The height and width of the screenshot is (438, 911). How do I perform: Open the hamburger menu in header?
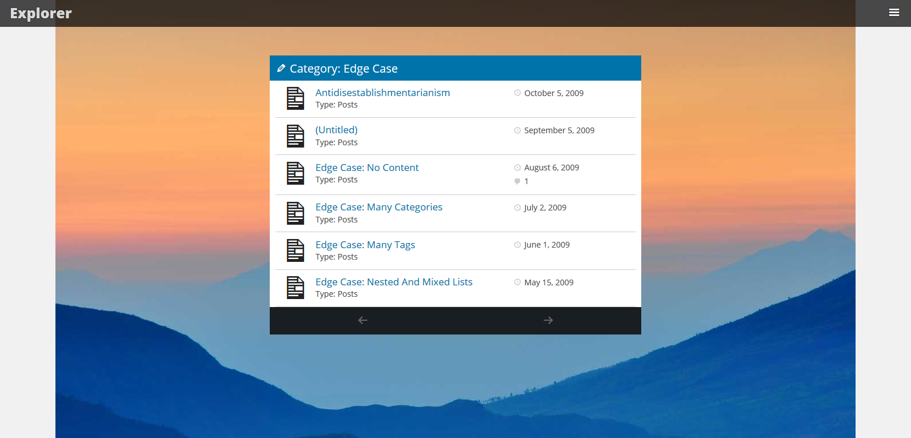pyautogui.click(x=894, y=13)
